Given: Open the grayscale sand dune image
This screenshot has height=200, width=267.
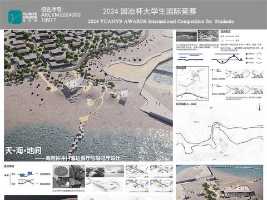Looking at the screenshot, I should [x=95, y=171].
